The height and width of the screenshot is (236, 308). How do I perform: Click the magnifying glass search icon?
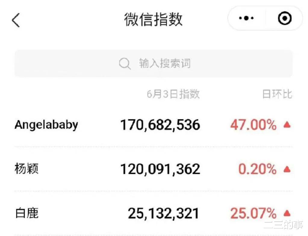[x=125, y=63]
